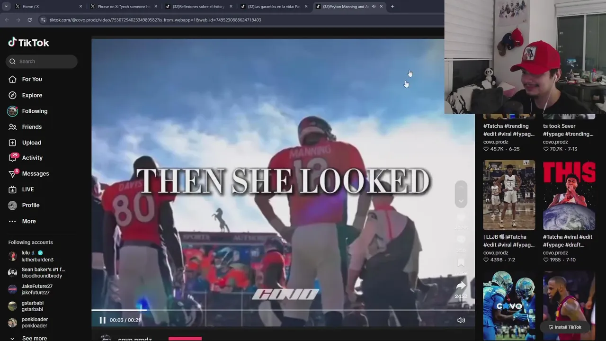Click the 00:03 / 00:21 time display
The image size is (606, 341).
[125, 320]
